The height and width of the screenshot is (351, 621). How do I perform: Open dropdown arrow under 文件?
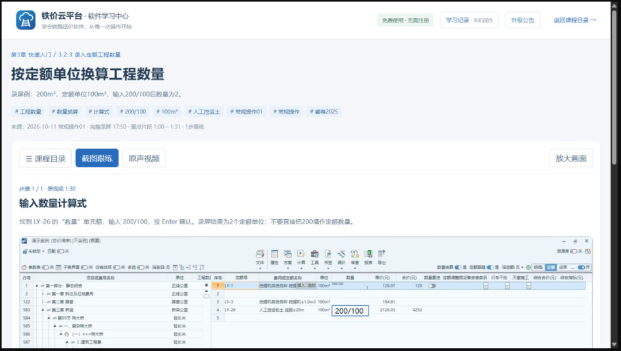coord(260,268)
